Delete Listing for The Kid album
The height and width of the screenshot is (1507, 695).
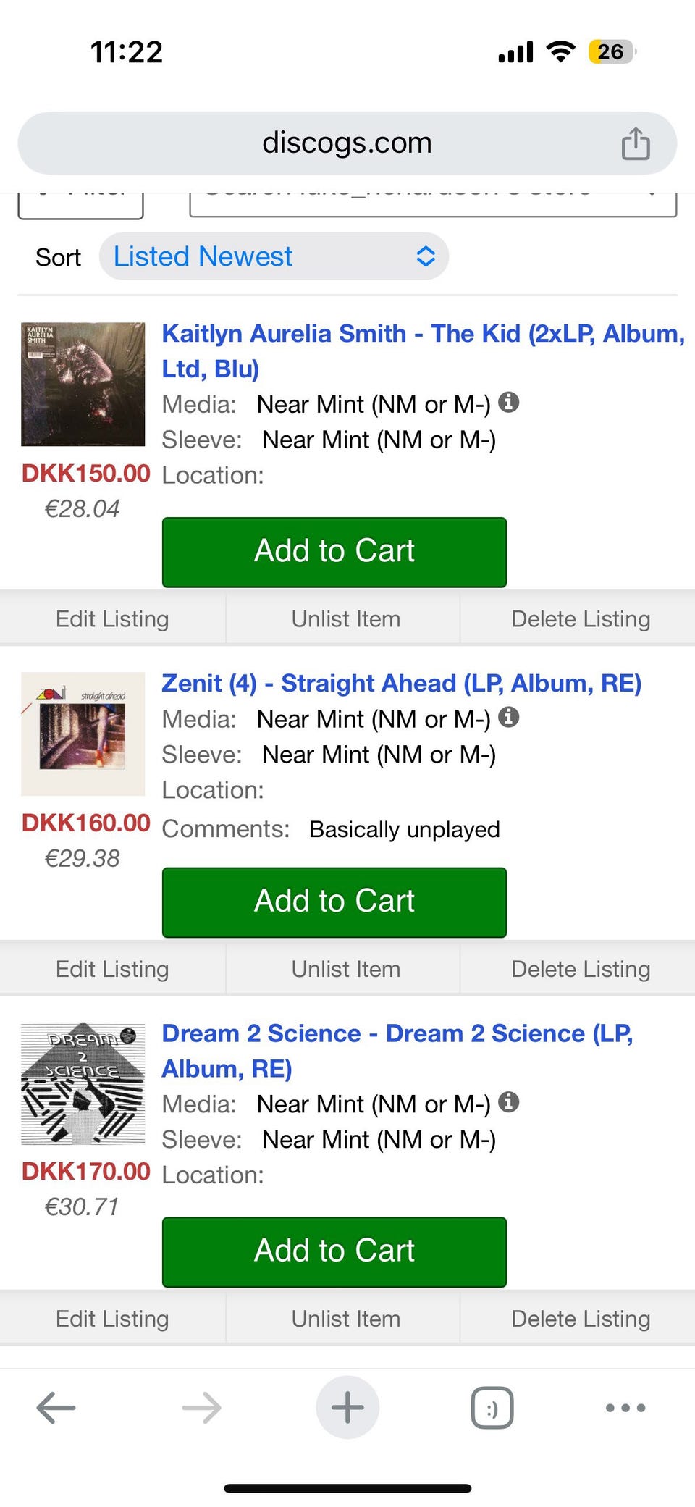580,619
